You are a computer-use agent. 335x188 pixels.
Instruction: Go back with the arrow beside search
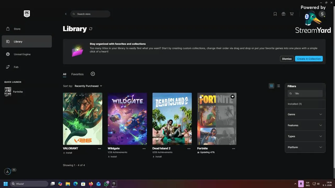point(66,14)
